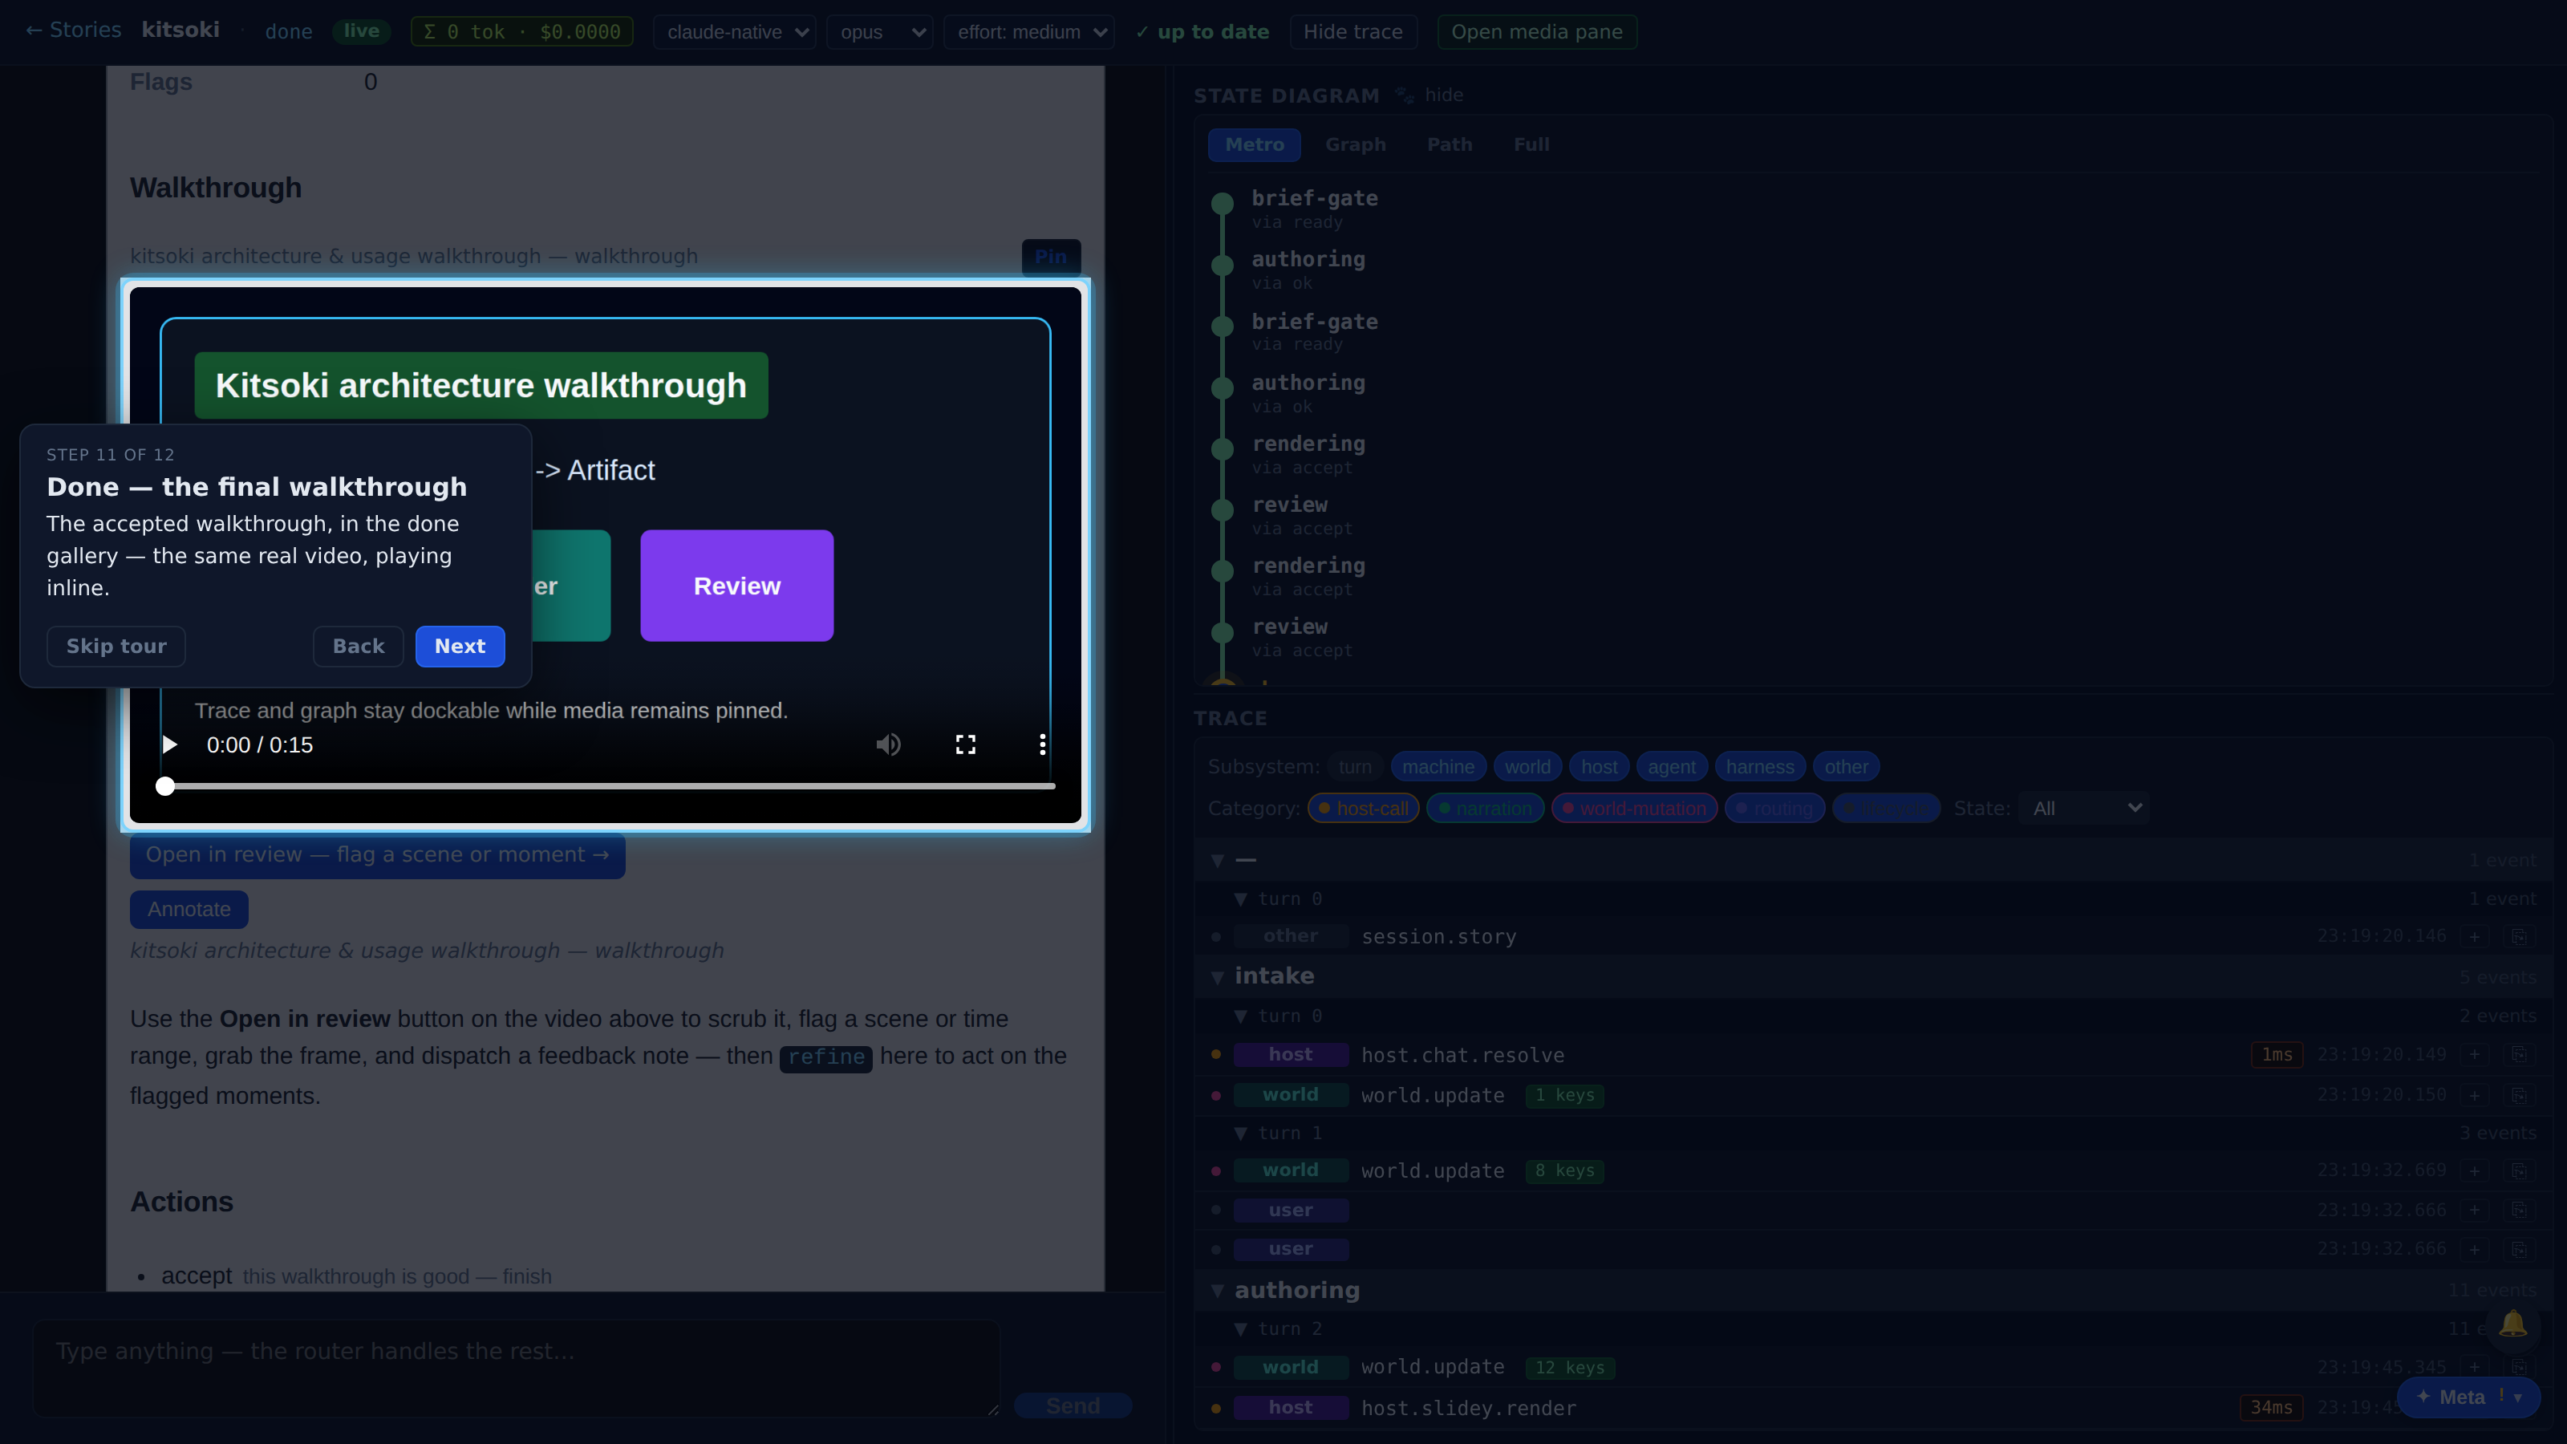Click the message input field
2567x1444 pixels.
tap(516, 1367)
